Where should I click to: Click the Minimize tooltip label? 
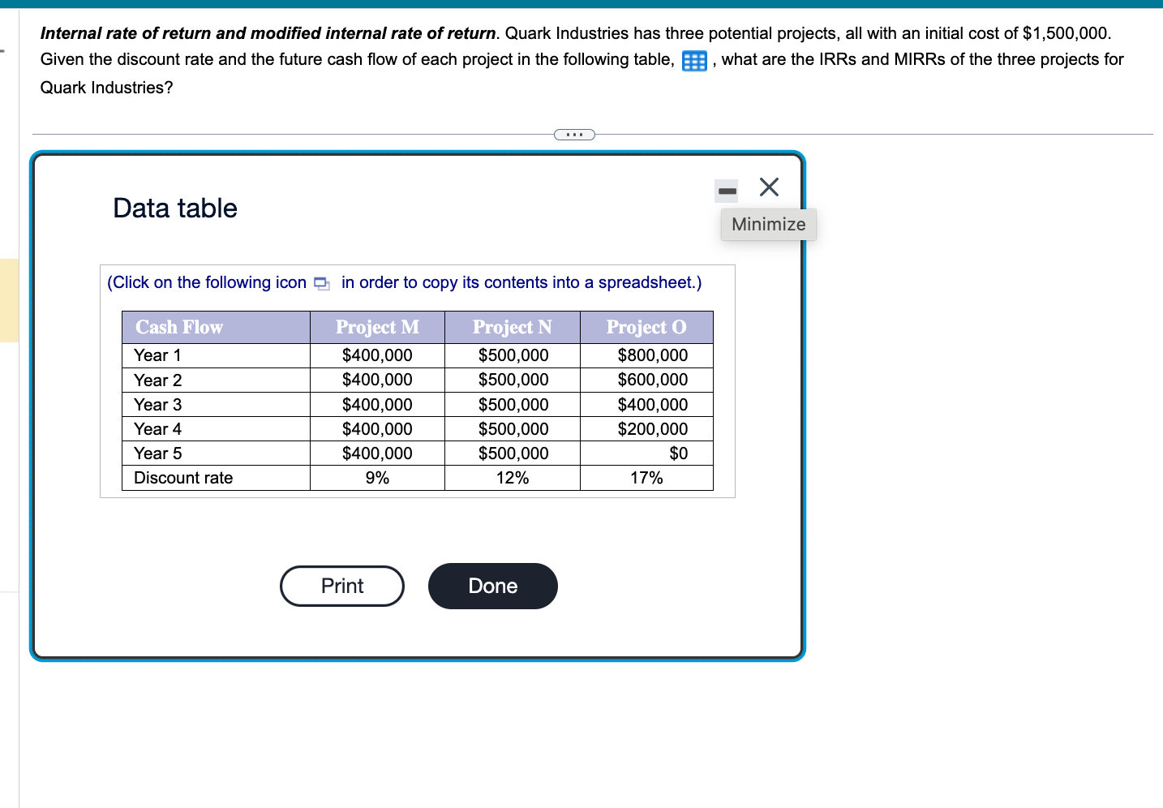768,225
